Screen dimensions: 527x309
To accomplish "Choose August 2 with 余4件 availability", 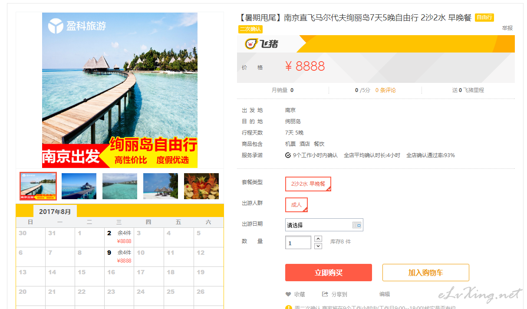I will (x=119, y=237).
